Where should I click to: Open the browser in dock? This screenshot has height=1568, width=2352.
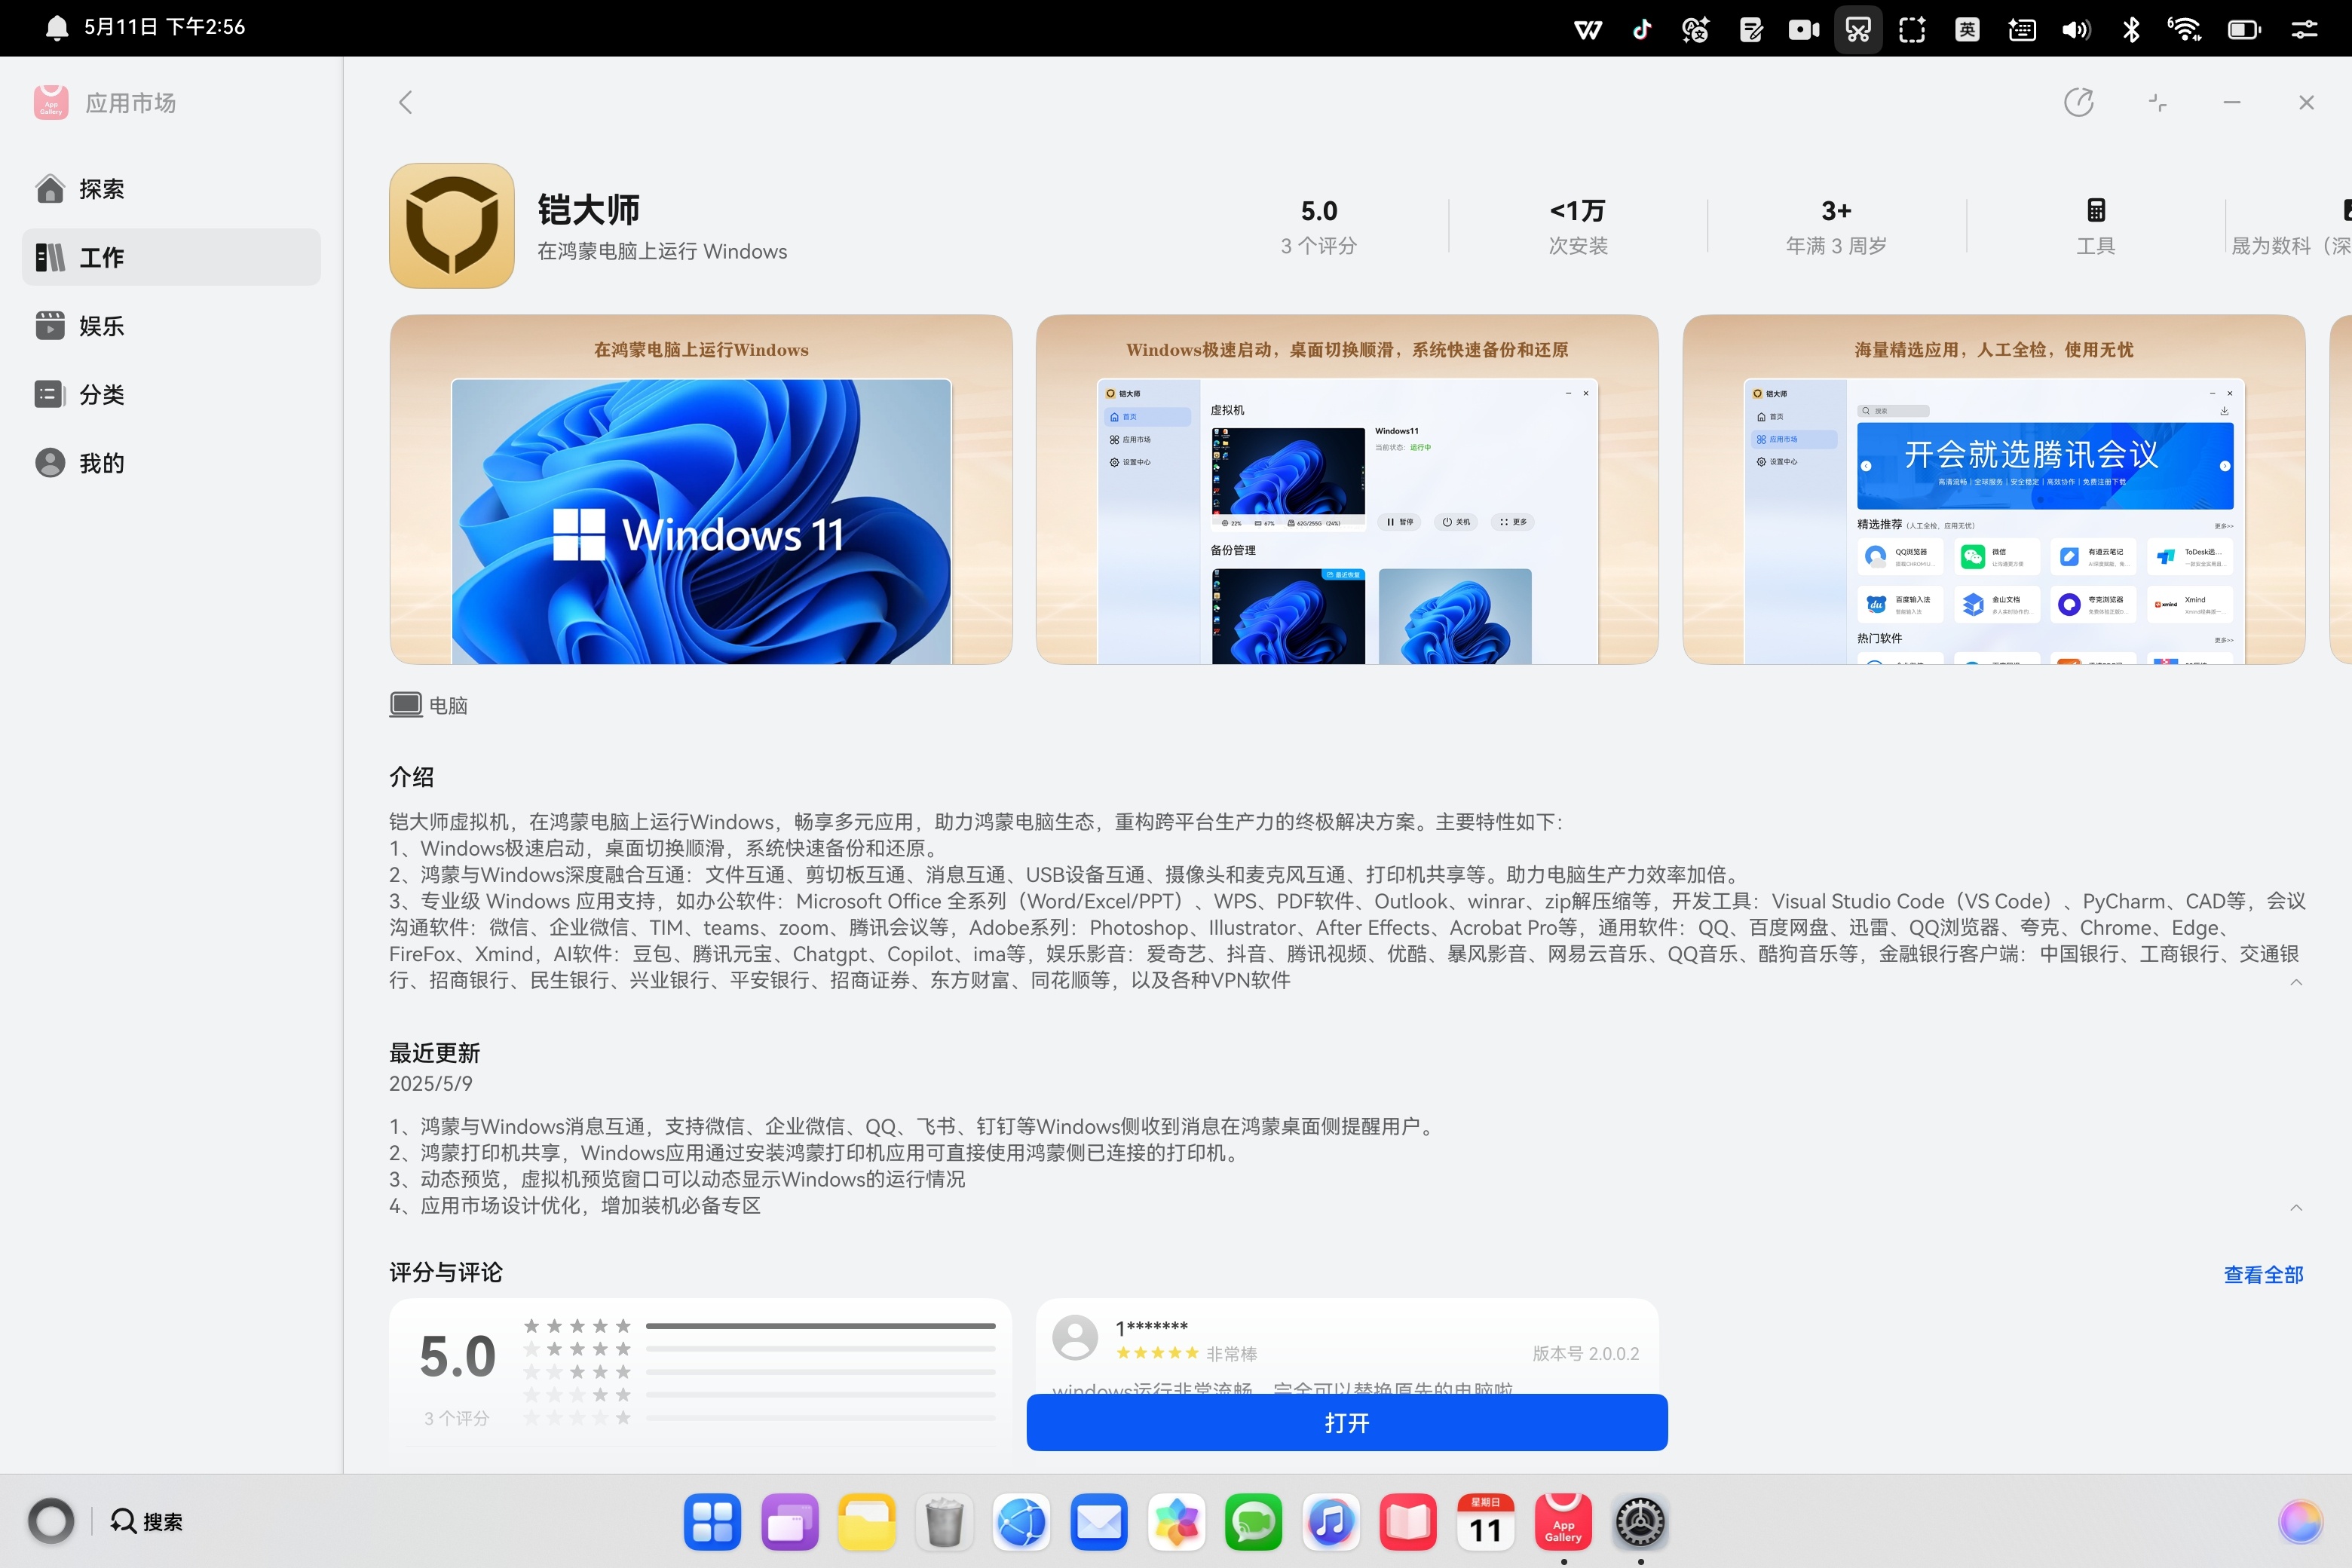click(1021, 1522)
